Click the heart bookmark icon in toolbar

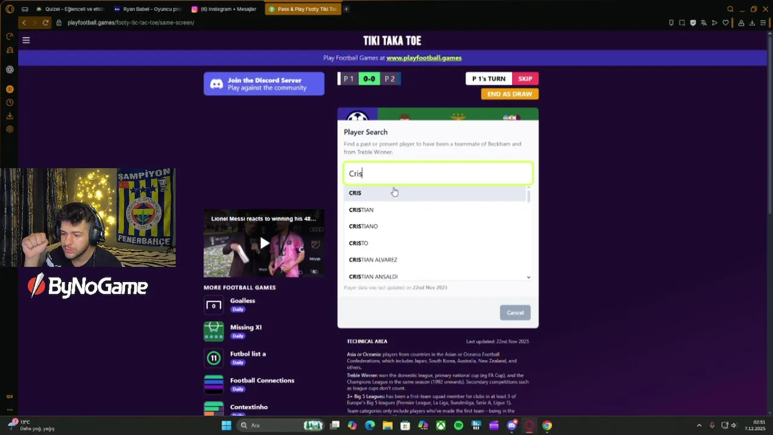point(725,23)
